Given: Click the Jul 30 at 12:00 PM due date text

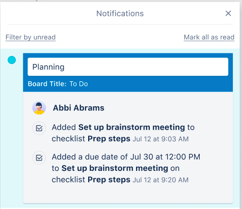Looking at the screenshot, I should pos(165,157).
